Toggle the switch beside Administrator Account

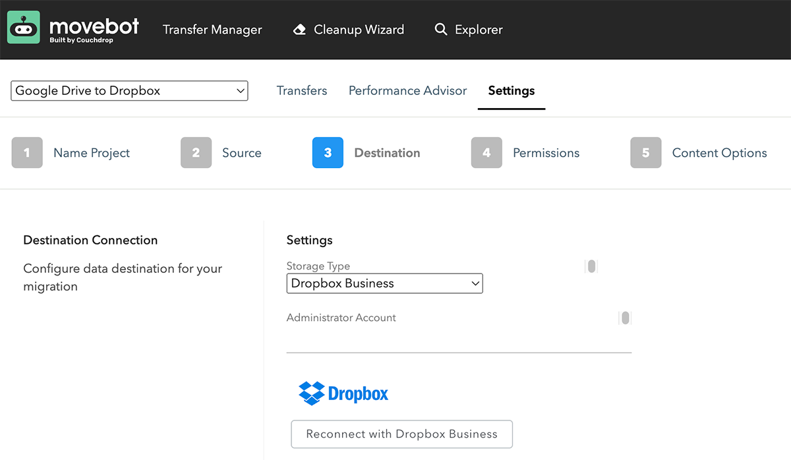(625, 317)
